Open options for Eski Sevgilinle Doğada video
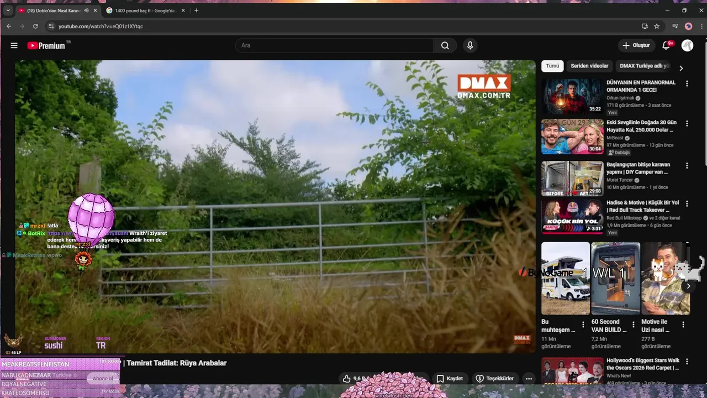Viewport: 707px width, 398px height. (x=687, y=123)
